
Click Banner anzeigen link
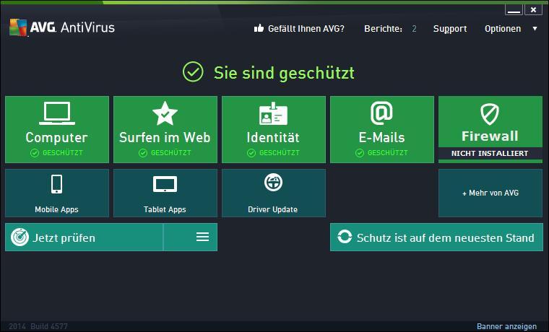[x=506, y=326]
